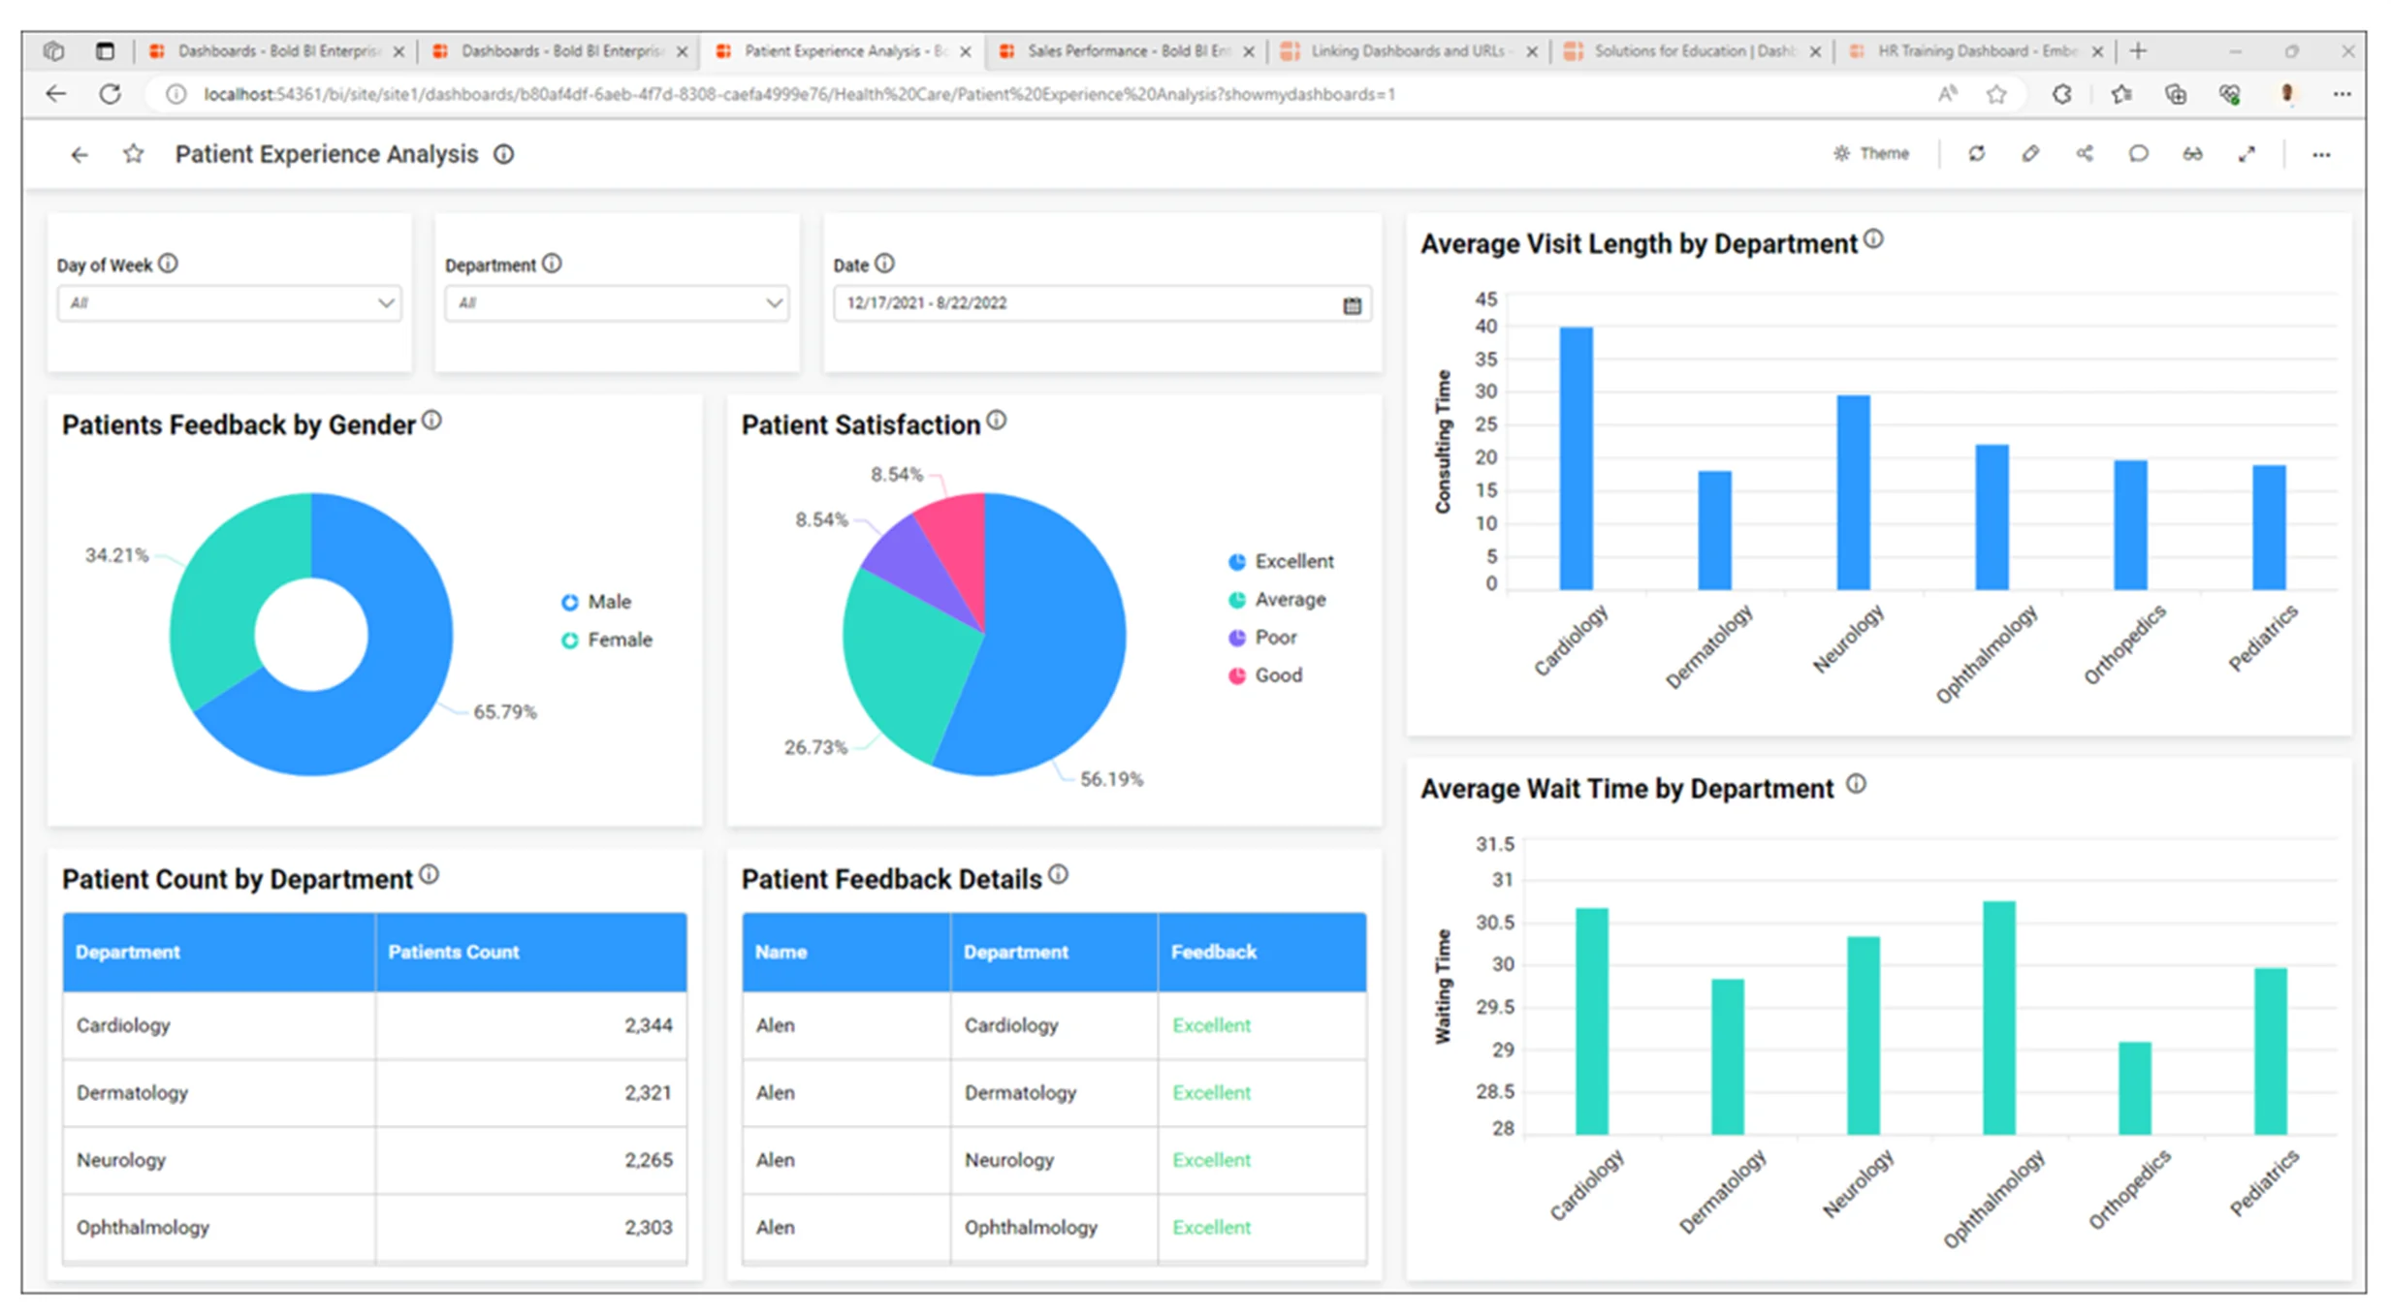Switch to the Sales Performance browser tab
2391x1316 pixels.
point(1115,50)
